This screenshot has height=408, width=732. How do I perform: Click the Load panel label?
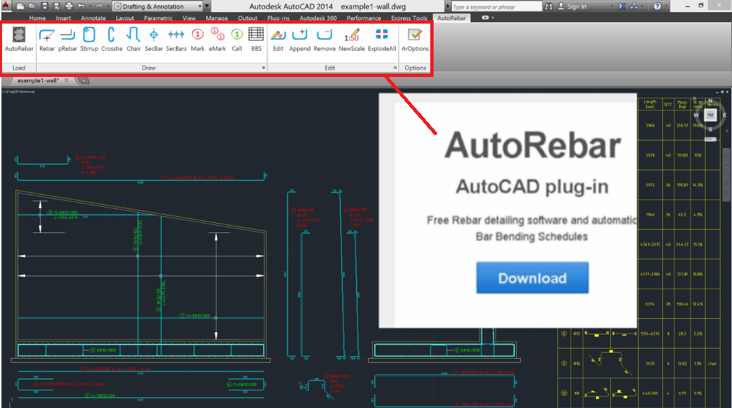click(x=19, y=68)
